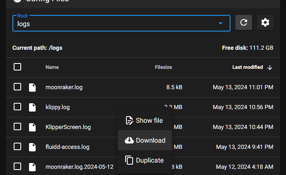Image resolution: width=286 pixels, height=175 pixels.
Task: Click the Free disk: 111.2 GB text
Action: coord(247,48)
